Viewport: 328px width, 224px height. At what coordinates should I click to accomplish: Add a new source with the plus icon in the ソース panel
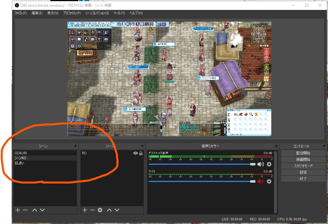85,210
